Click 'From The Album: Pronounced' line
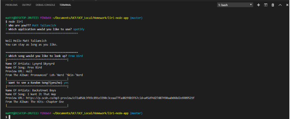This screenshot has height=119, width=290. pos(44,75)
